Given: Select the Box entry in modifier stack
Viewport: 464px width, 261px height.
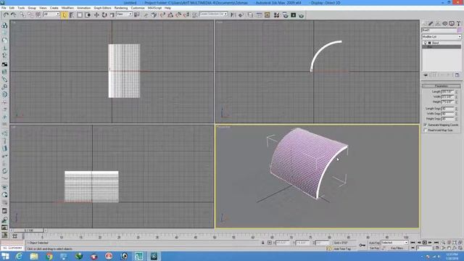Looking at the screenshot, I should coord(442,46).
